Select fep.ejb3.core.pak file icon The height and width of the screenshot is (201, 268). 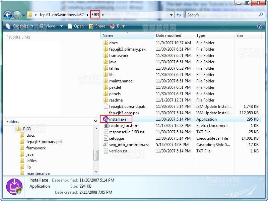(106, 113)
